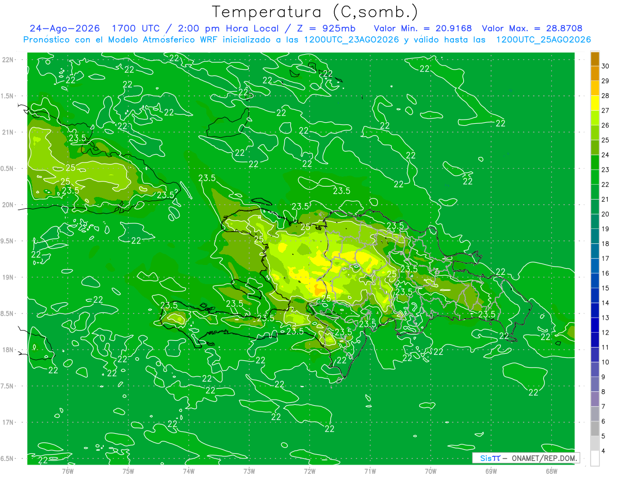This screenshot has height=478, width=619.
Task: Select the "1200UTC_25AGO2026" valid-until time
Action: tap(543, 40)
